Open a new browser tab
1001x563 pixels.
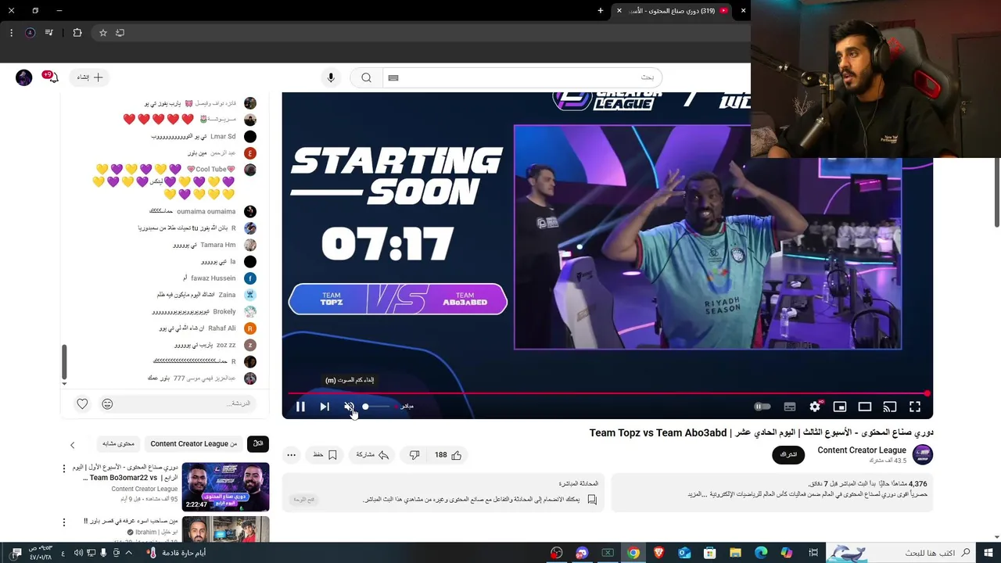[x=601, y=11]
